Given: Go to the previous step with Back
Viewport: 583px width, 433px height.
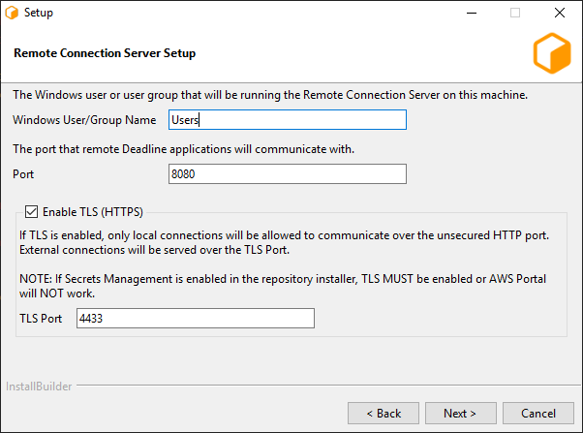Looking at the screenshot, I should coord(384,414).
